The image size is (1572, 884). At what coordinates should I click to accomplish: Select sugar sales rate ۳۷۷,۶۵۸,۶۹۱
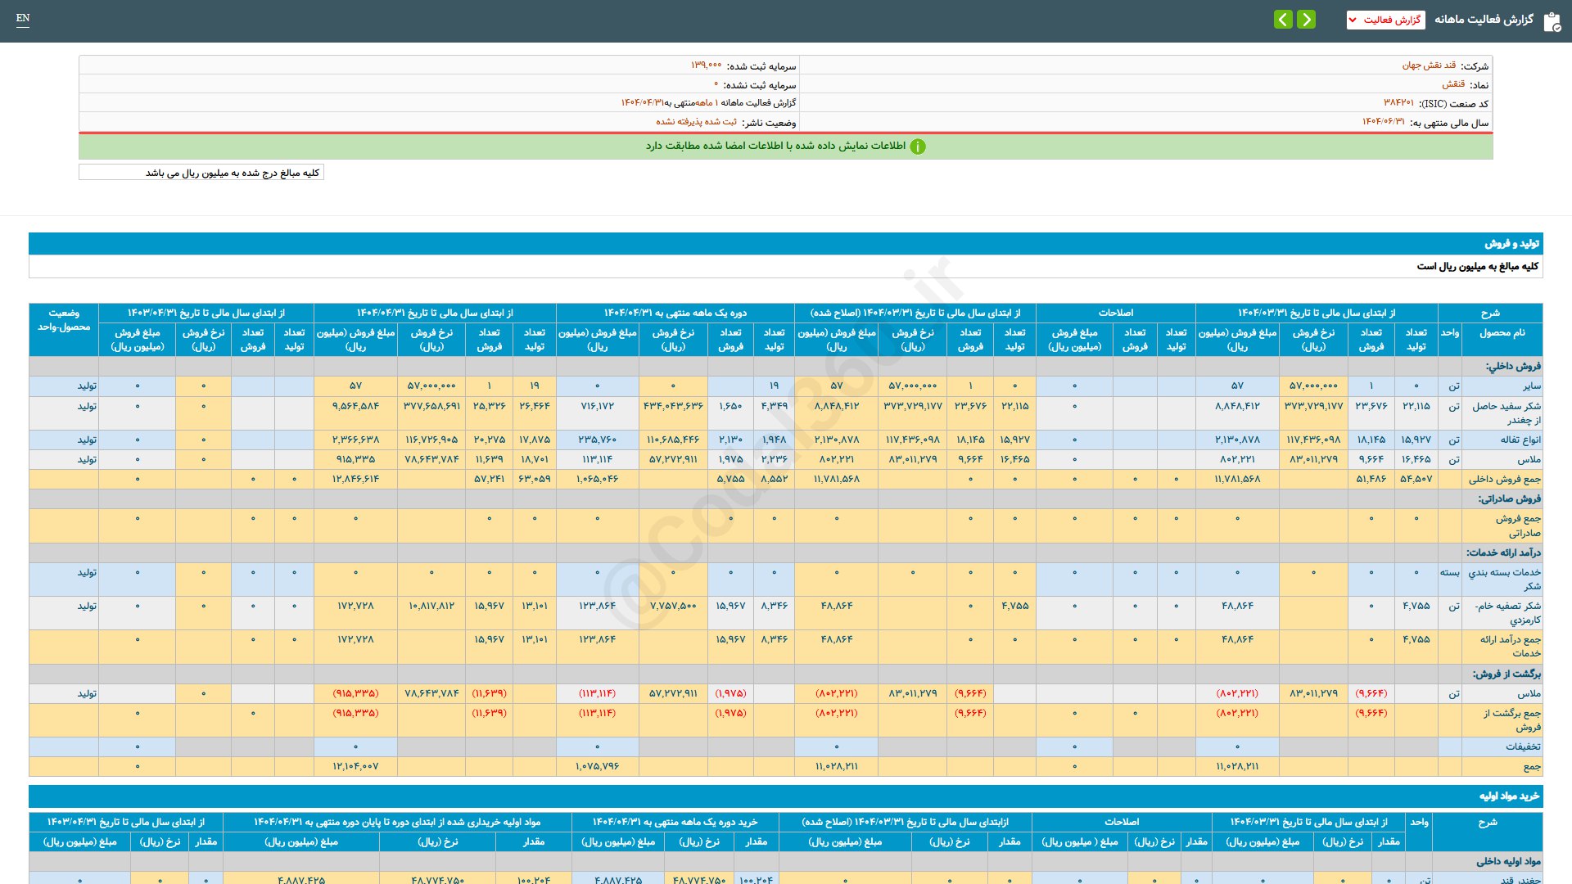[431, 407]
